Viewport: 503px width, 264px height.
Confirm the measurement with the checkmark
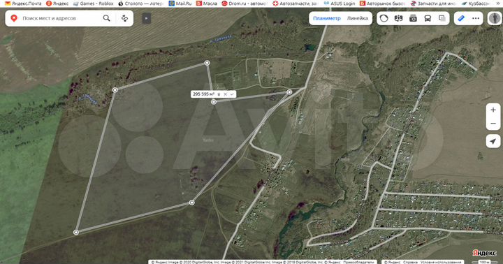tap(232, 94)
